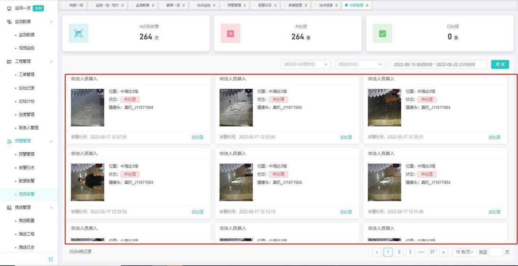The image size is (518, 266).
Task: Click the blue AI识别告警 card icon
Action: [x=78, y=34]
